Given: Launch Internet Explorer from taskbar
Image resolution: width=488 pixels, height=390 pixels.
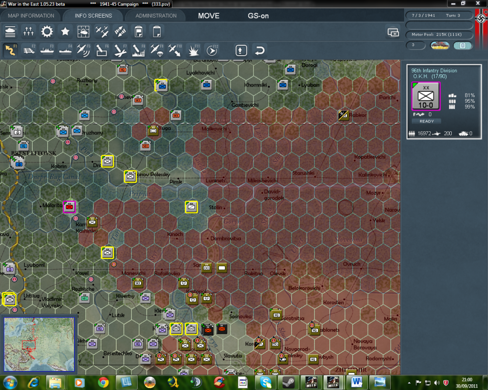Looking at the screenshot, I should point(33,382).
